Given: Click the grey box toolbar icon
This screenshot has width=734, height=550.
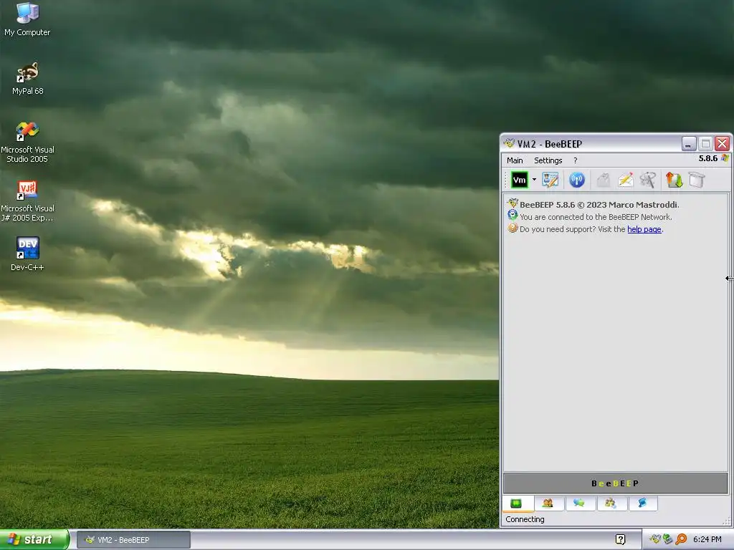Looking at the screenshot, I should pos(697,180).
